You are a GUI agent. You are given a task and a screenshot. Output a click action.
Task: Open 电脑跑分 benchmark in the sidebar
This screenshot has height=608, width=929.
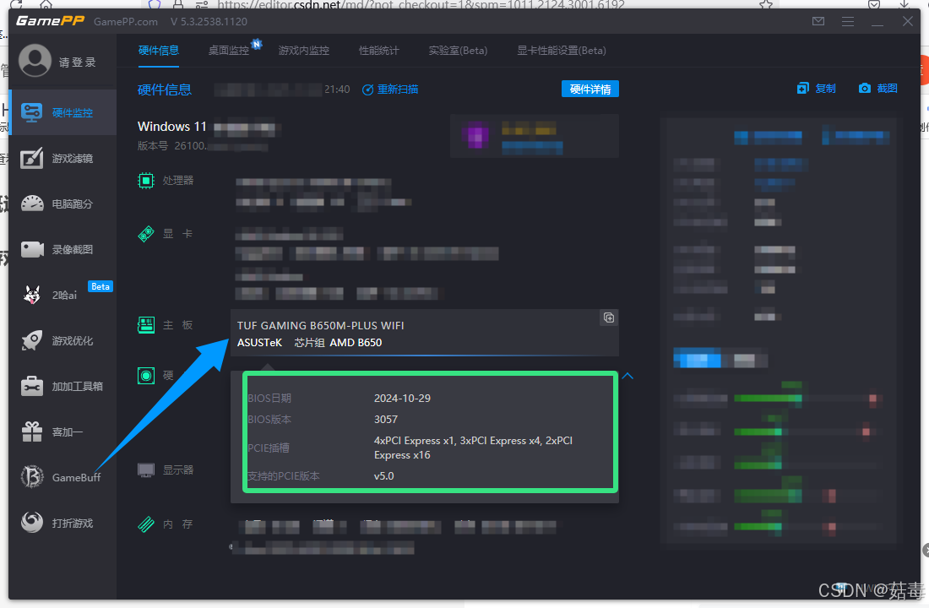[x=62, y=204]
